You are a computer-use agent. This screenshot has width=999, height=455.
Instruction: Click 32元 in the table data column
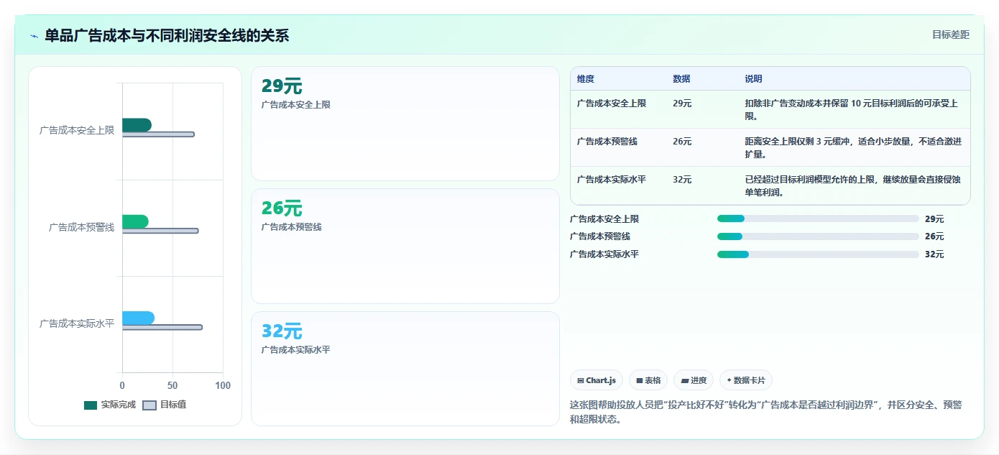pos(682,180)
